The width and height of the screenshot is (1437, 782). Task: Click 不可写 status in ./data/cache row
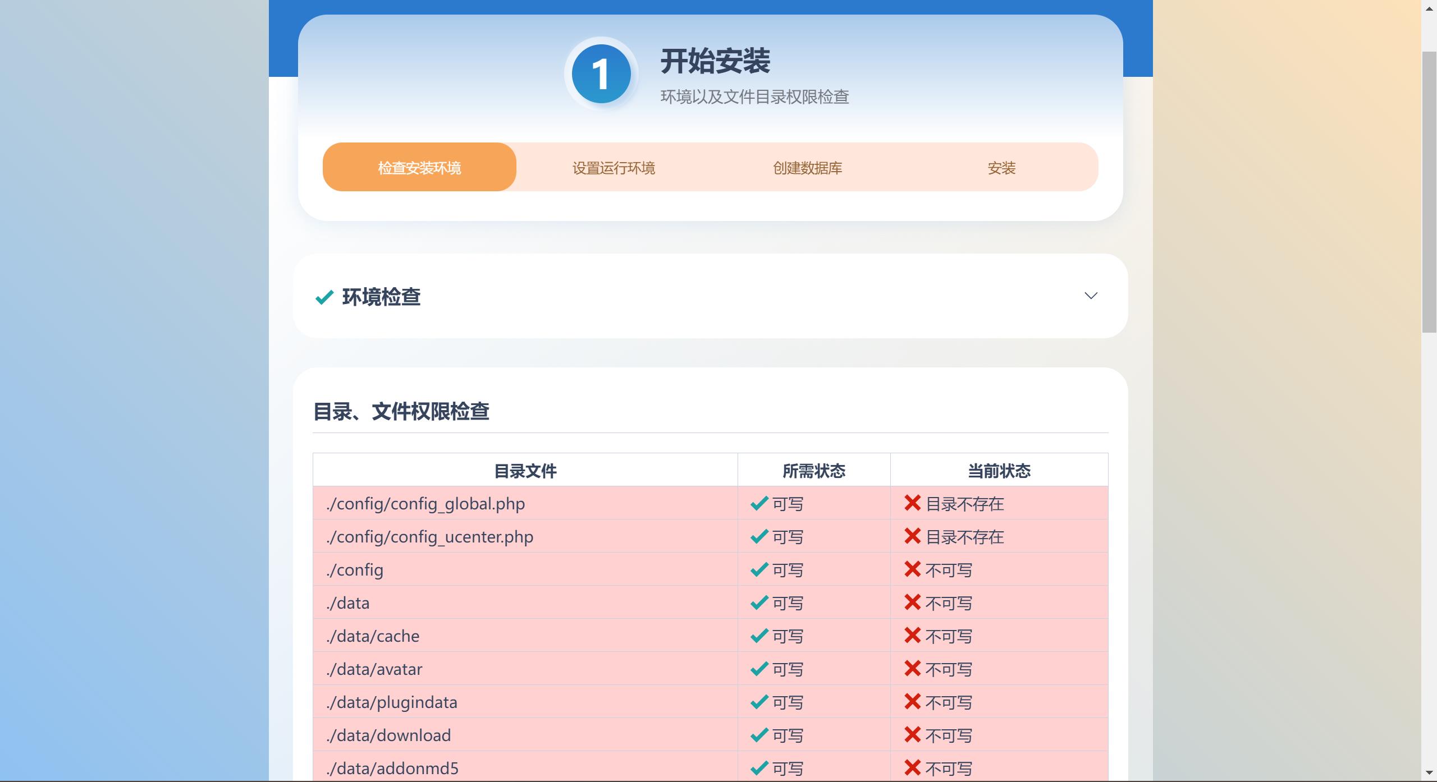point(949,636)
